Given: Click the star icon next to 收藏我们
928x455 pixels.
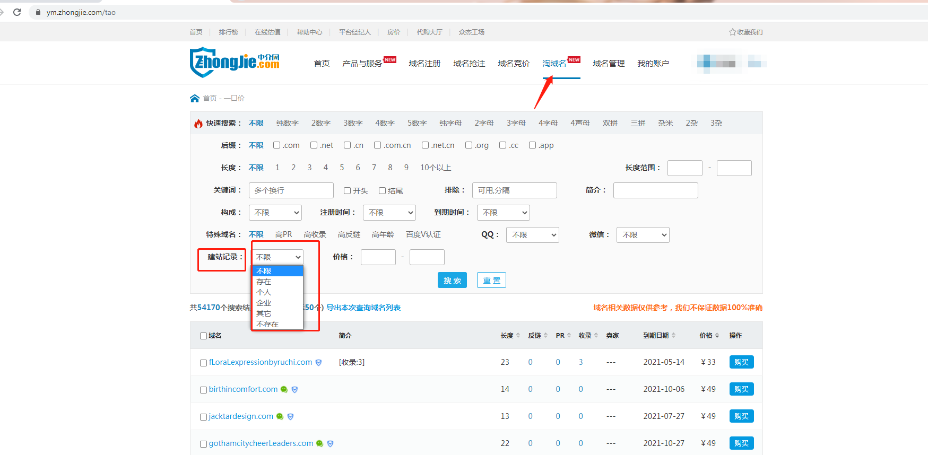Looking at the screenshot, I should pos(732,32).
